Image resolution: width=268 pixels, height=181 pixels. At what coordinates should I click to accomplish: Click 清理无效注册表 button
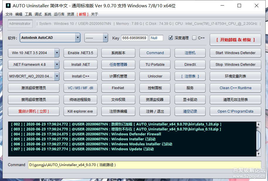(x=235, y=100)
